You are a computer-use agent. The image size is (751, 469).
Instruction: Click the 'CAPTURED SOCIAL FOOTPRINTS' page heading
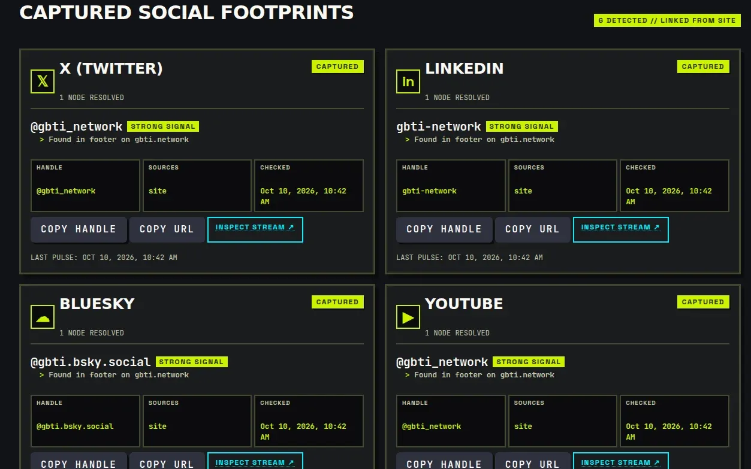tap(186, 12)
